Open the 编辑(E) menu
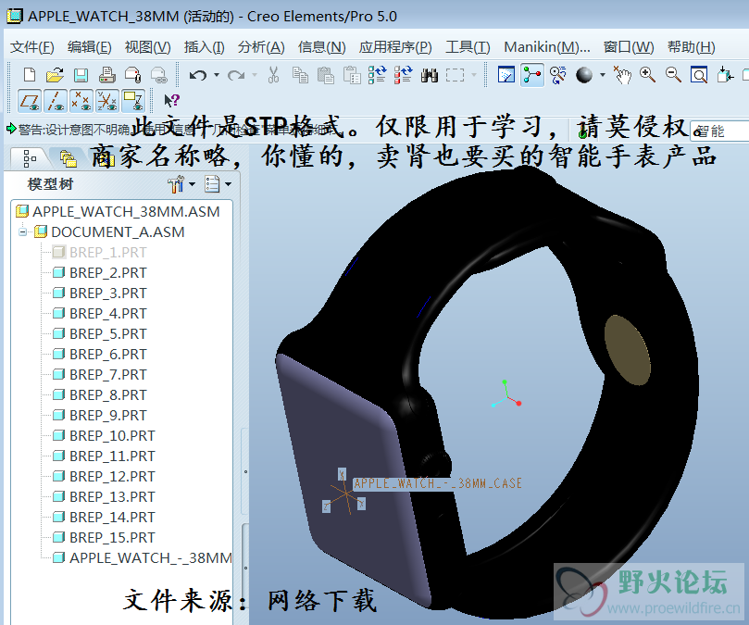 point(89,47)
